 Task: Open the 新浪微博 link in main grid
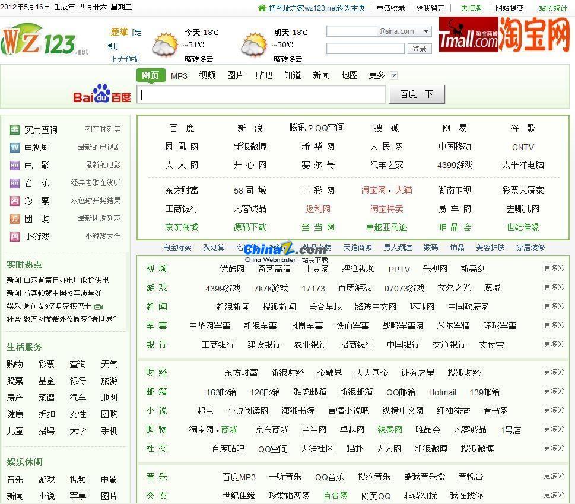250,147
